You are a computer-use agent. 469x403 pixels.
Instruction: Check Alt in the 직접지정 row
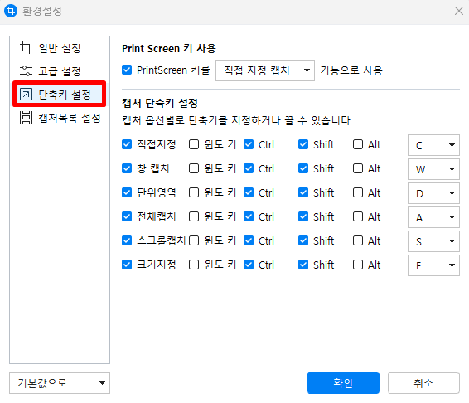tap(358, 144)
